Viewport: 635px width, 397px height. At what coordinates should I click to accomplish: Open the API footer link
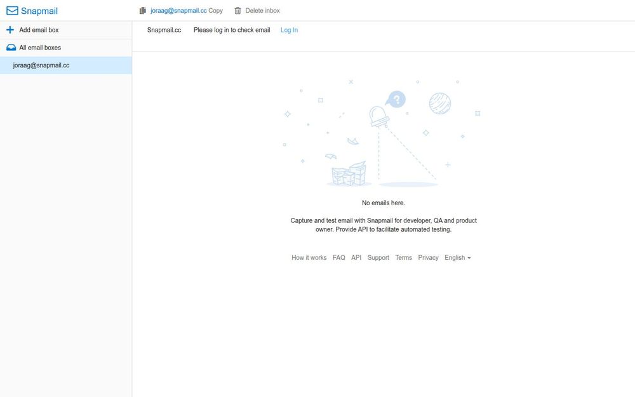coord(356,258)
